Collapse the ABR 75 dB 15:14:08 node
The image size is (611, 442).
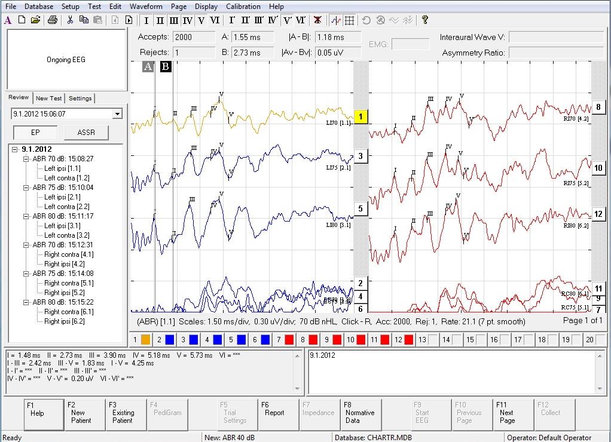pos(26,274)
